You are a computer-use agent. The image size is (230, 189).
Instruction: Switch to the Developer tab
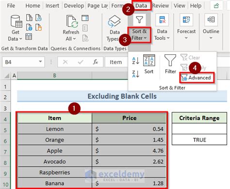74,6
